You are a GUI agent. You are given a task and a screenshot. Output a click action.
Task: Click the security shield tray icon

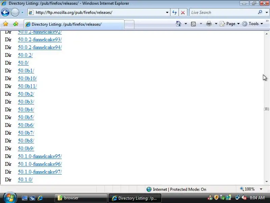click(216, 197)
